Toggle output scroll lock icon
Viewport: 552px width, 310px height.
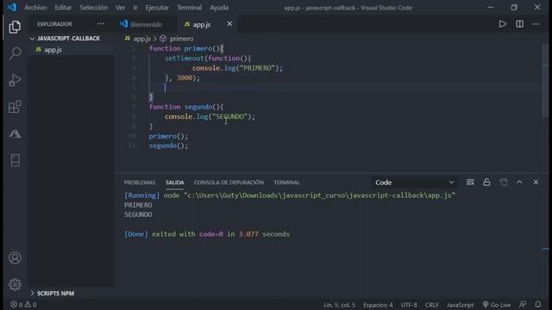point(486,182)
